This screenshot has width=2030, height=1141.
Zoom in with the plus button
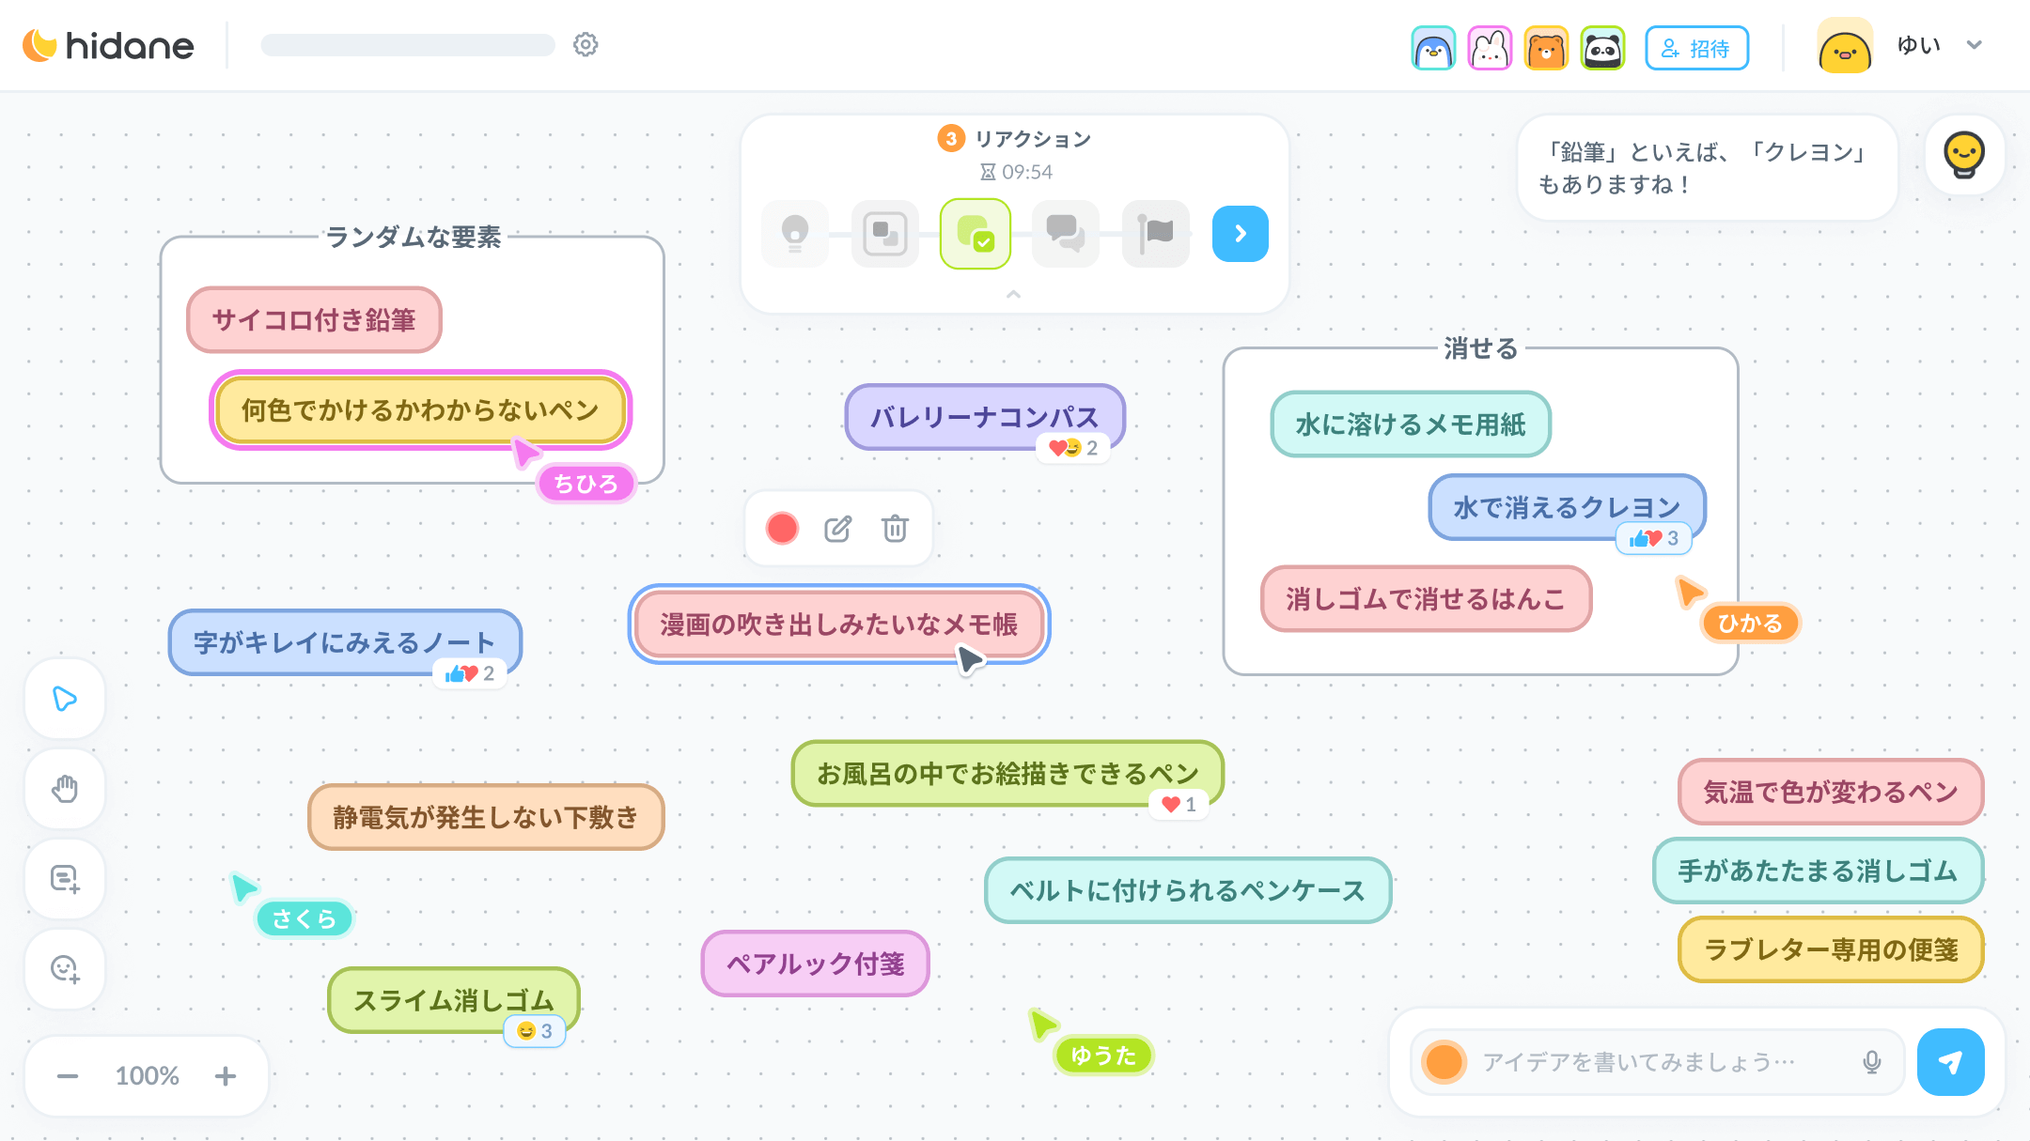[x=225, y=1076]
